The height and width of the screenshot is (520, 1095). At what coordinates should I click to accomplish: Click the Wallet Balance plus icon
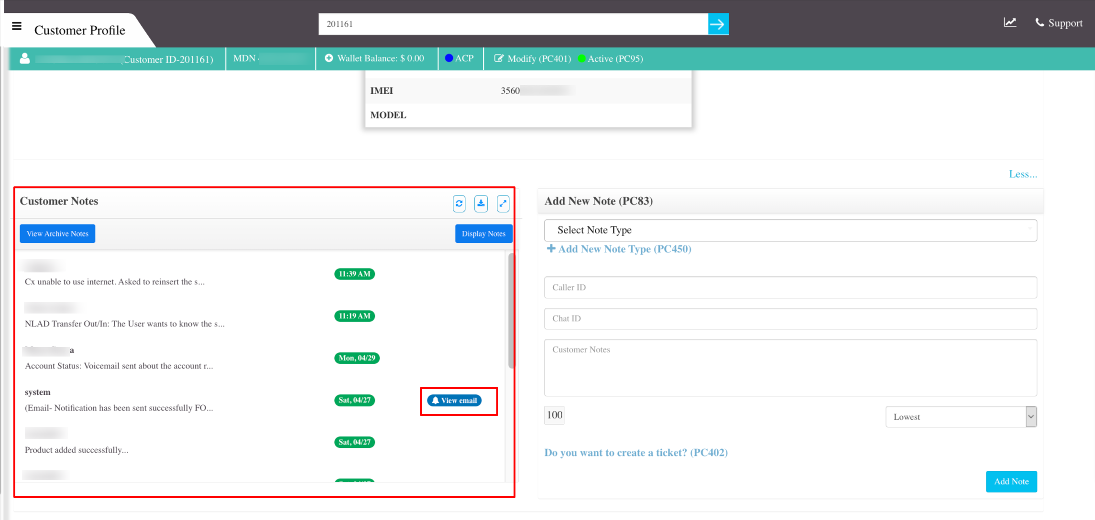coord(328,58)
